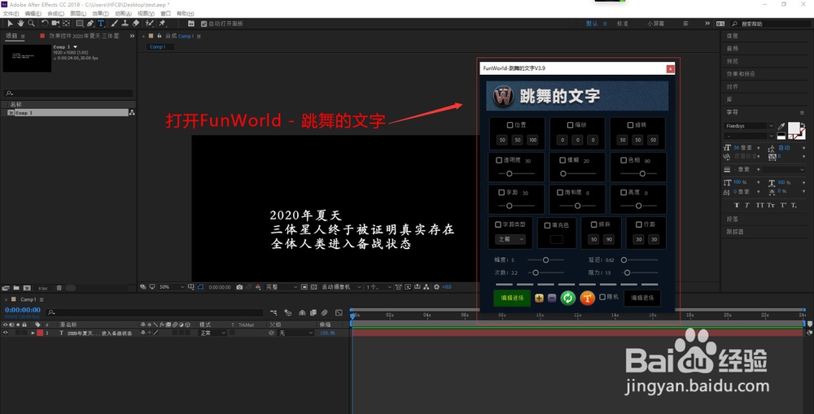The image size is (814, 414).
Task: Select the Eraser tool
Action: pyautogui.click(x=135, y=24)
